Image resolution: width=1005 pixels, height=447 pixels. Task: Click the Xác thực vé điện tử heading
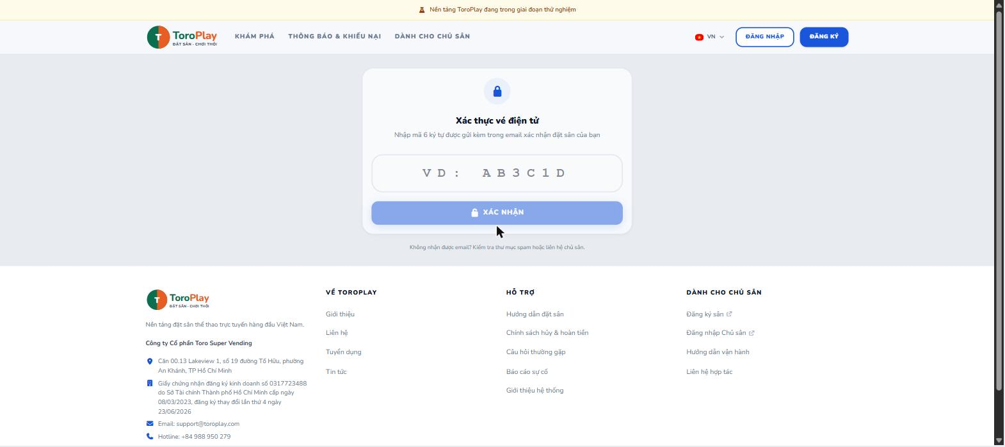pos(497,120)
